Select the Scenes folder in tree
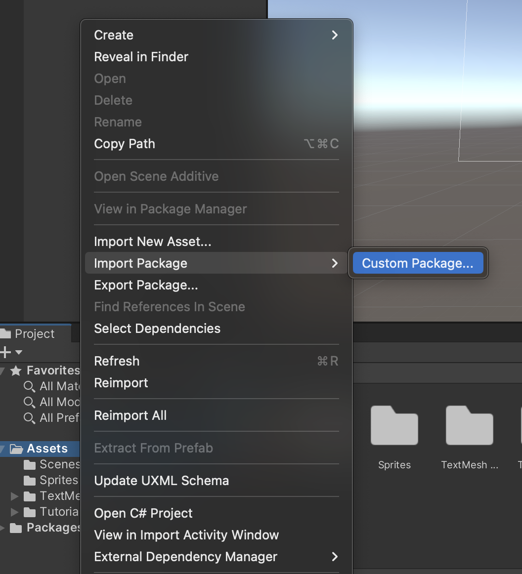This screenshot has width=522, height=574. click(x=51, y=464)
